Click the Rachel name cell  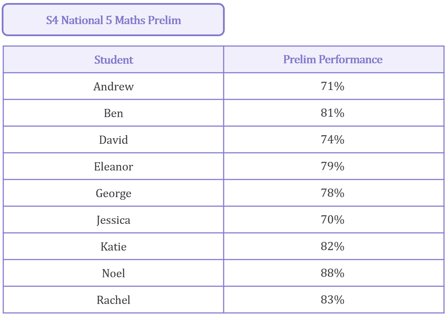tap(113, 300)
